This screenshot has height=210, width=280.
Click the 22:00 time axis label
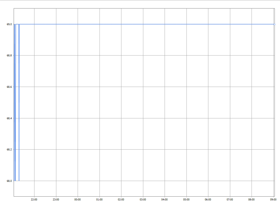[x=34, y=200]
